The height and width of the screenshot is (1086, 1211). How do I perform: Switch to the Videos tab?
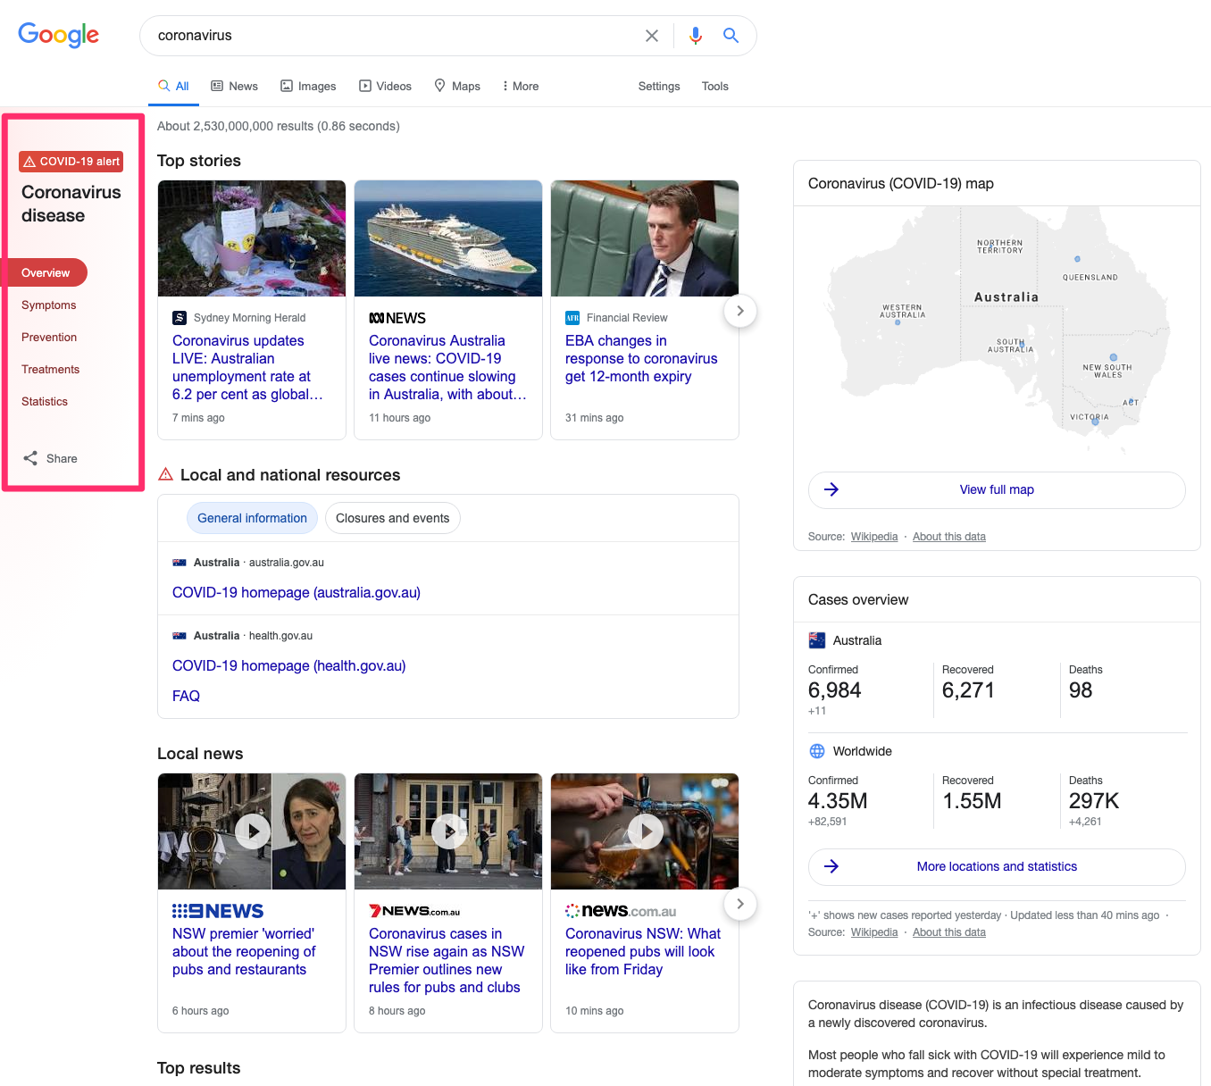click(385, 87)
